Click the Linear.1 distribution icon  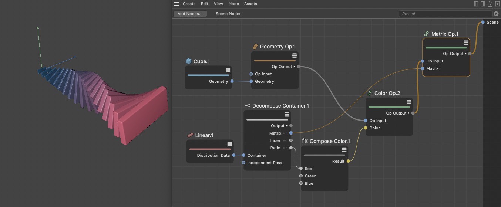[190, 135]
